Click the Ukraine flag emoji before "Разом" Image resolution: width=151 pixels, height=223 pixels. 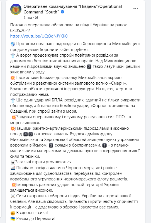pos(13,219)
